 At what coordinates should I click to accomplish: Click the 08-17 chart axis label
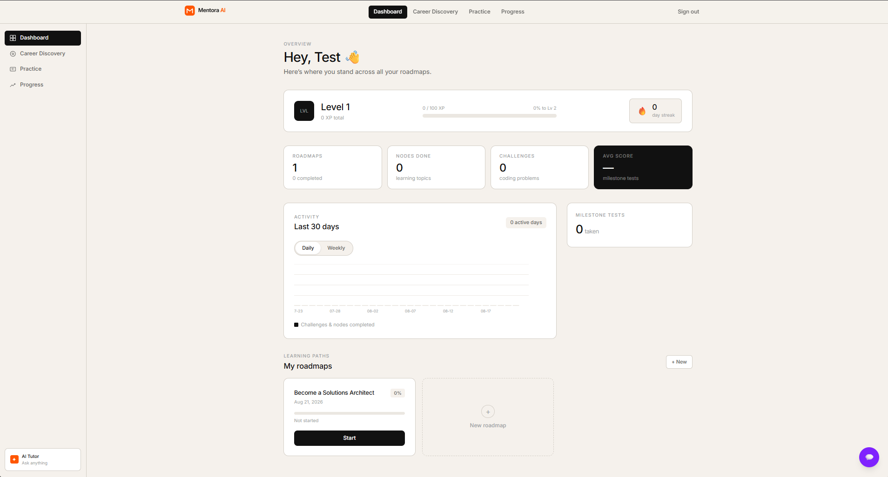tap(485, 311)
